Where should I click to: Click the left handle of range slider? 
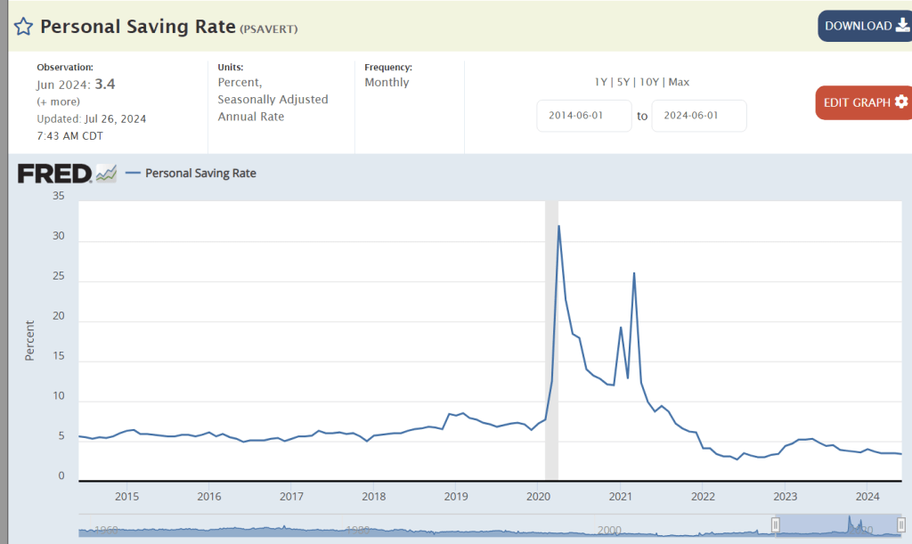[x=776, y=525]
